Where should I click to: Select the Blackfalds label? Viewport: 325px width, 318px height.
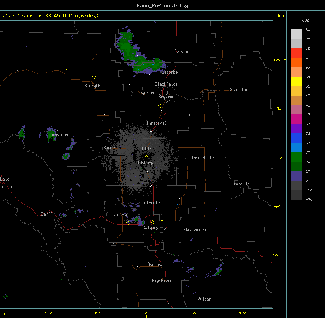pyautogui.click(x=166, y=84)
